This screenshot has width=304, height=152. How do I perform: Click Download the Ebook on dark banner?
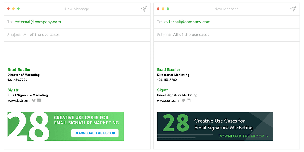pyautogui.click(x=243, y=136)
